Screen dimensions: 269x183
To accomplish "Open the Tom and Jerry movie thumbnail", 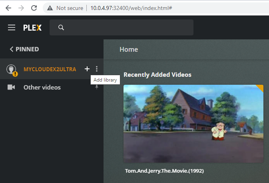I will pos(193,124).
